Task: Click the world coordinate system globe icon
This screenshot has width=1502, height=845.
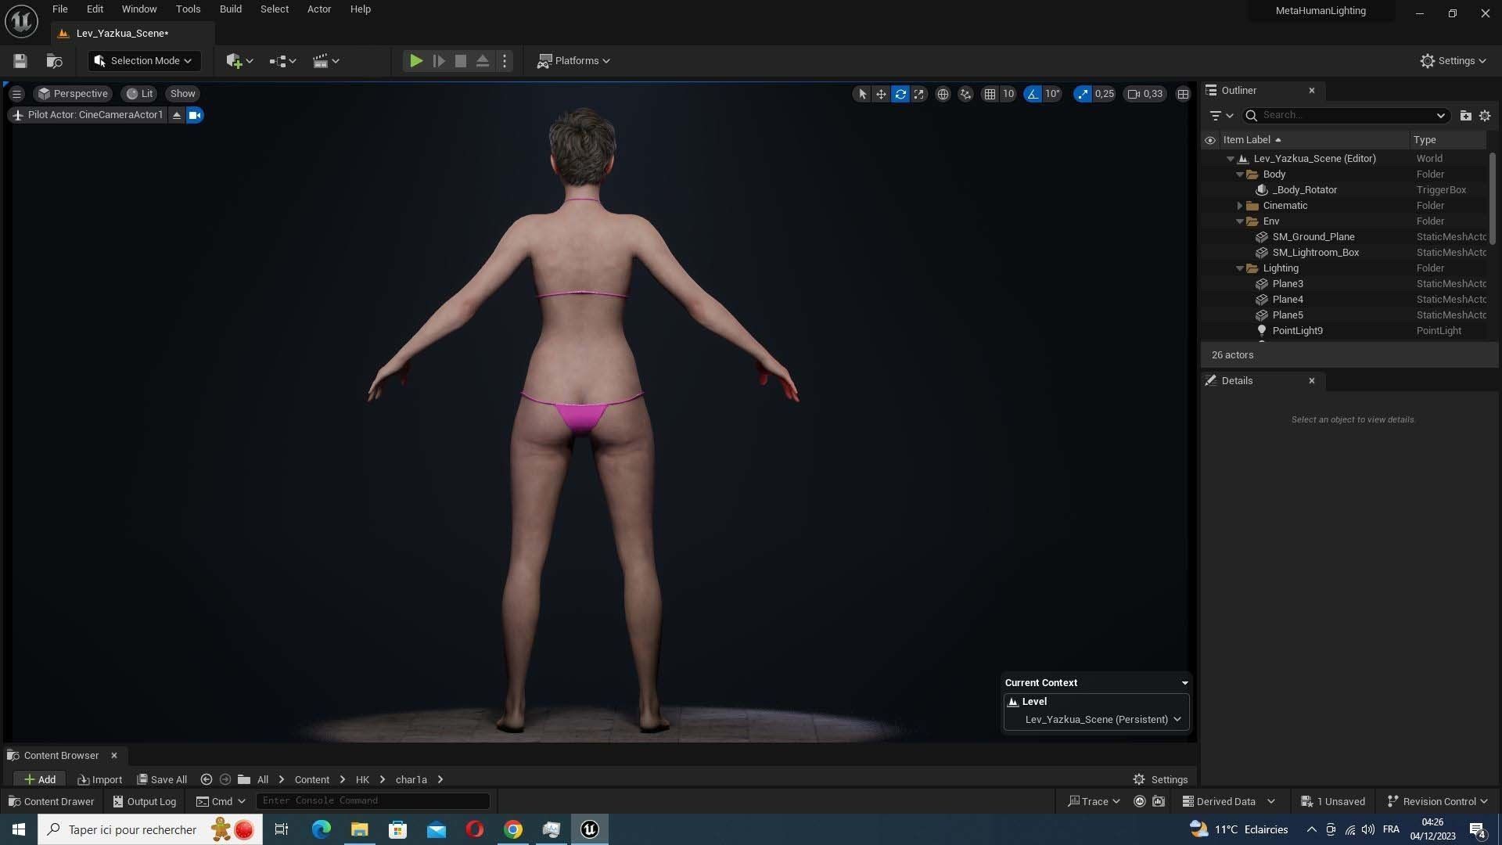Action: [943, 94]
